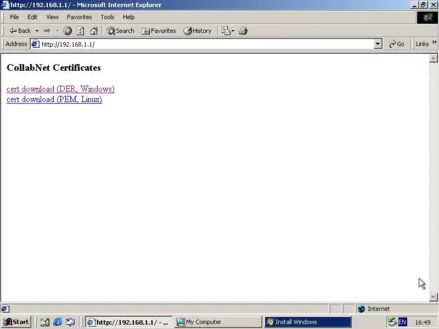The image size is (439, 329).
Task: Stop page loading with Stop icon
Action: click(67, 31)
